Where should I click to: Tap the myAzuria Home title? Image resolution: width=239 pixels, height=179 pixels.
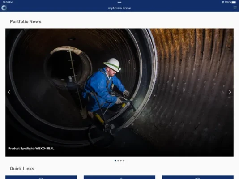point(119,8)
